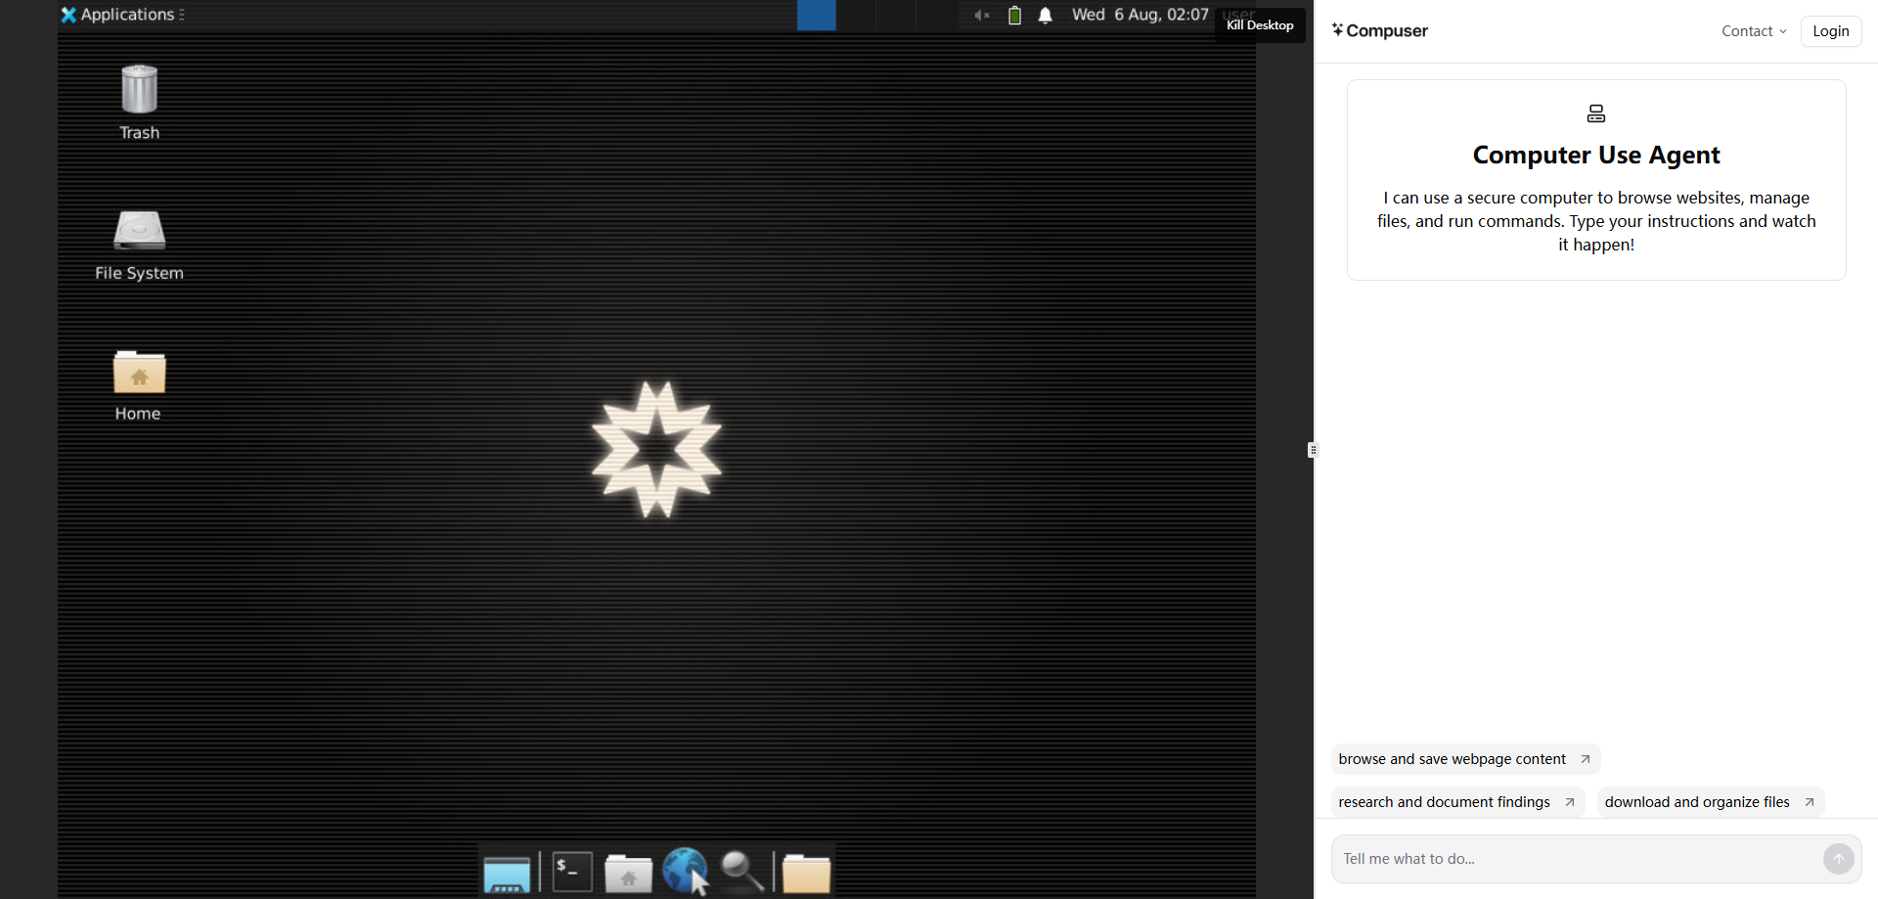Select "research and document findings" suggestion
This screenshot has height=899, width=1878.
pos(1456,802)
